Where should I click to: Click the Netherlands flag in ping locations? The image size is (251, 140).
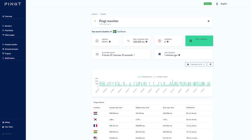click(95, 113)
